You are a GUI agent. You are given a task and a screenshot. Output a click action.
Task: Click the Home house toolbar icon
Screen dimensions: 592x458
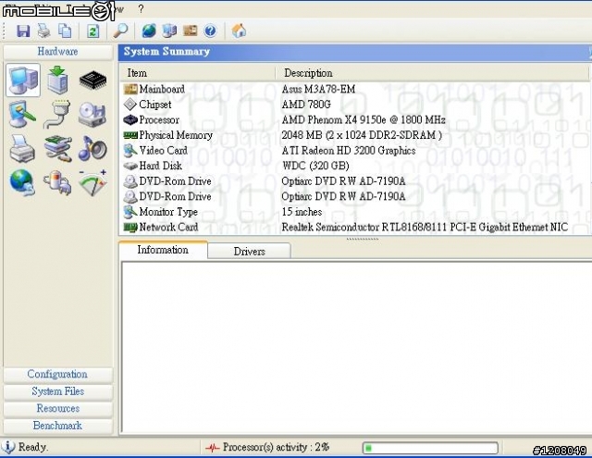239,31
